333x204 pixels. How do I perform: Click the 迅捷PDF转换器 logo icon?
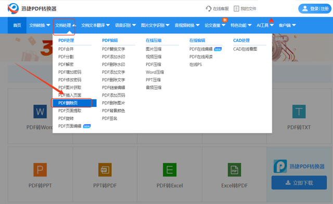[x=13, y=8]
